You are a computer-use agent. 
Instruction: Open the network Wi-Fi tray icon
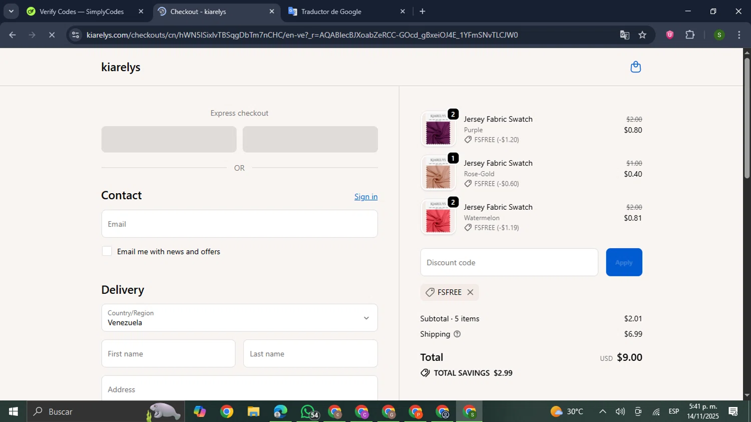point(656,411)
